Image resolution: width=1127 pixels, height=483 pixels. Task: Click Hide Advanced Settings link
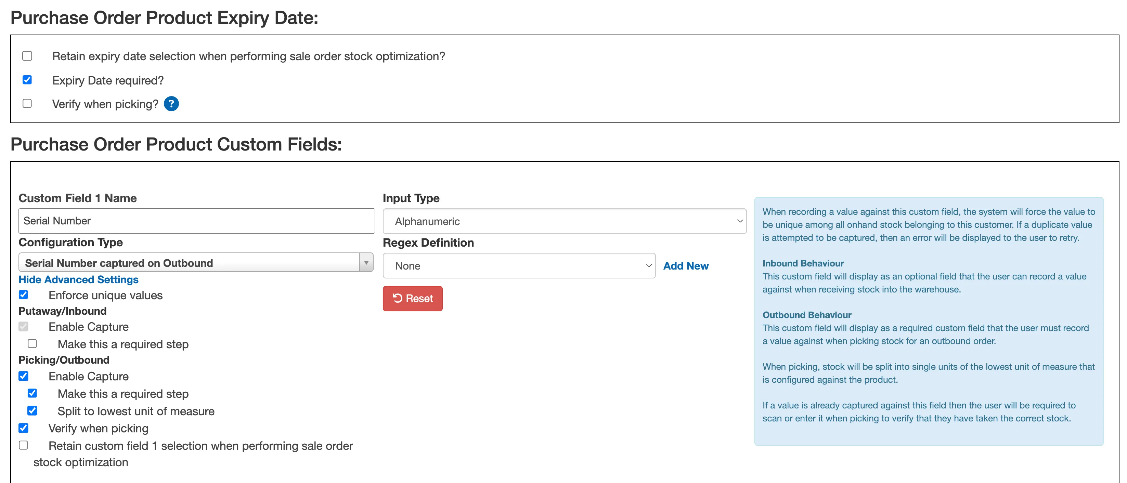78,279
